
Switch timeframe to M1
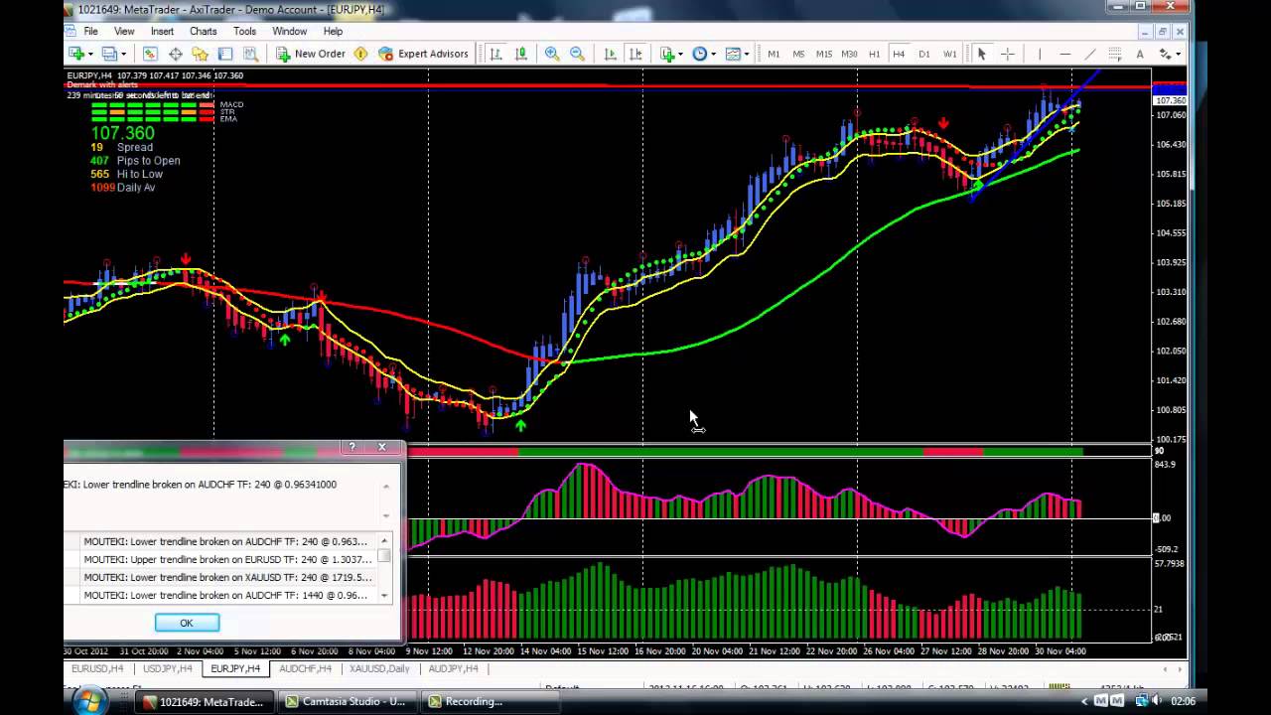point(774,54)
